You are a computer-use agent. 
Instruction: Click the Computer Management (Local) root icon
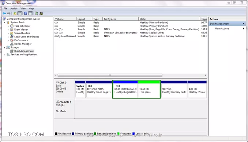coord(4,19)
